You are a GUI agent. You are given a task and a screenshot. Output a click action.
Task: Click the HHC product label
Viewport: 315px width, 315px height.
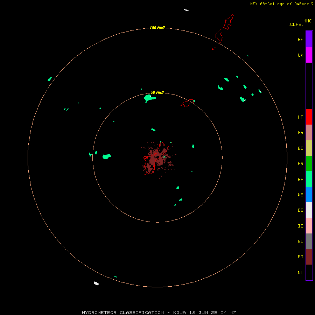pos(307,21)
